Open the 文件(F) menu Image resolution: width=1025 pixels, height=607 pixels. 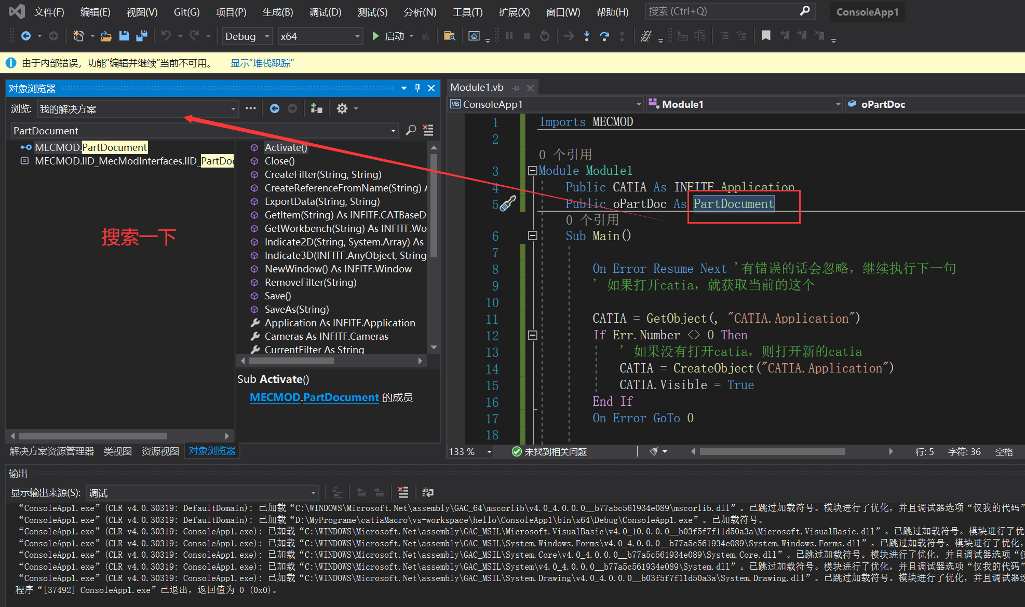(x=49, y=12)
